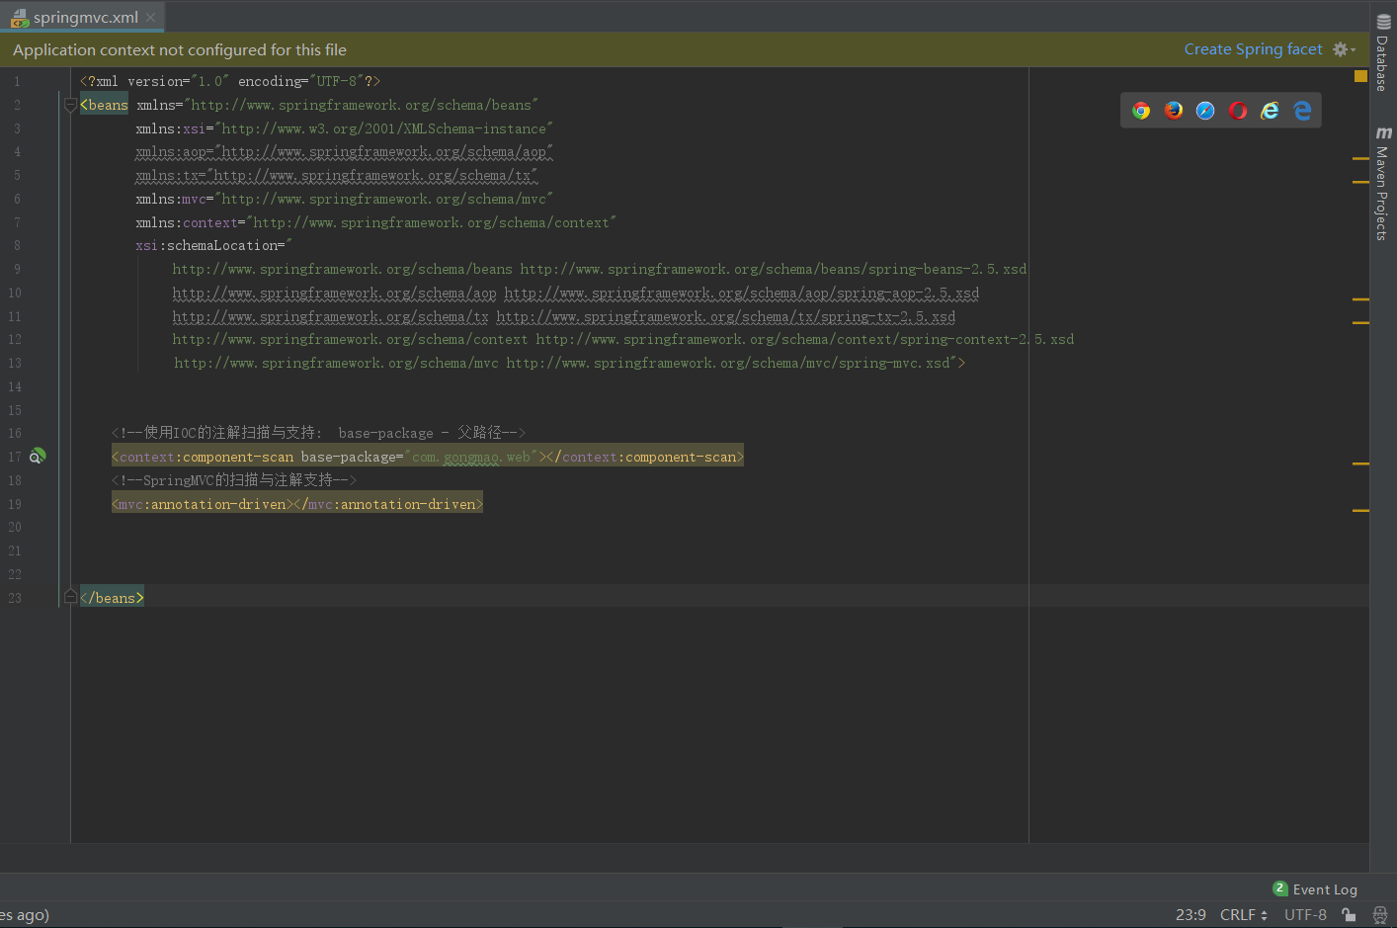Select the springmvc.xml editor tab
The image size is (1397, 928).
coord(83,17)
